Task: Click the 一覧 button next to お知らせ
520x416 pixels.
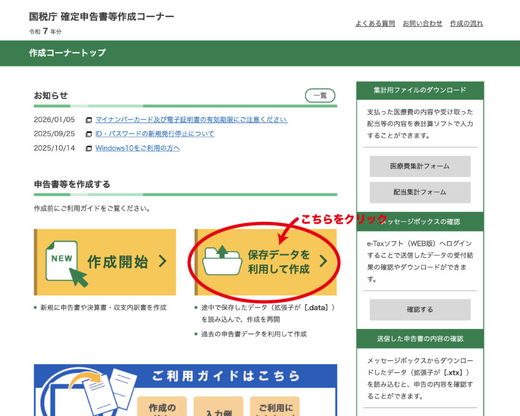Action: click(320, 95)
